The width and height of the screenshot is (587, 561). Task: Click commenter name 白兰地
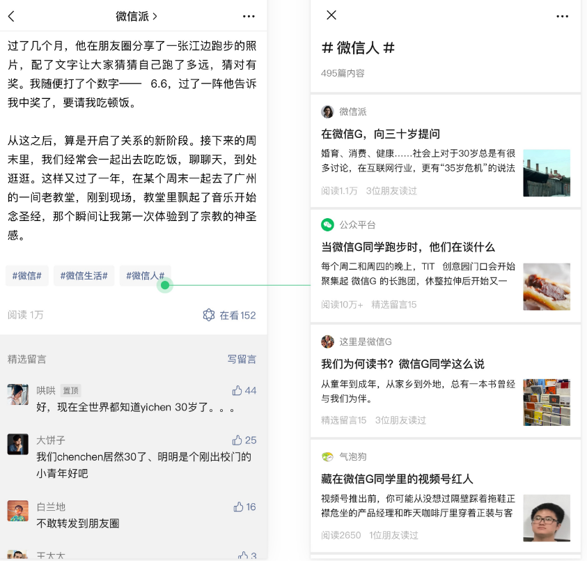[51, 507]
